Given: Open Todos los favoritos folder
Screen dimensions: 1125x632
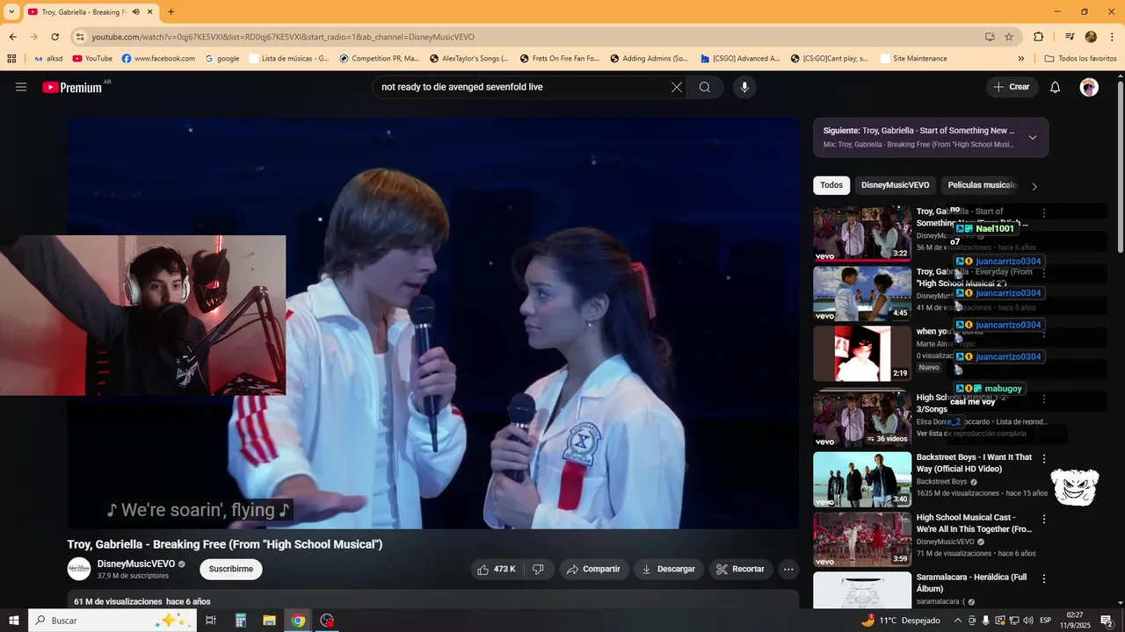Looking at the screenshot, I should (1080, 59).
